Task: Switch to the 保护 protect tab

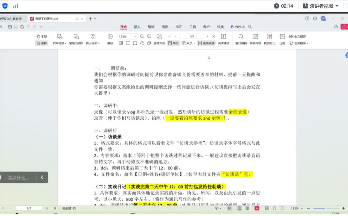Action: 206,27
